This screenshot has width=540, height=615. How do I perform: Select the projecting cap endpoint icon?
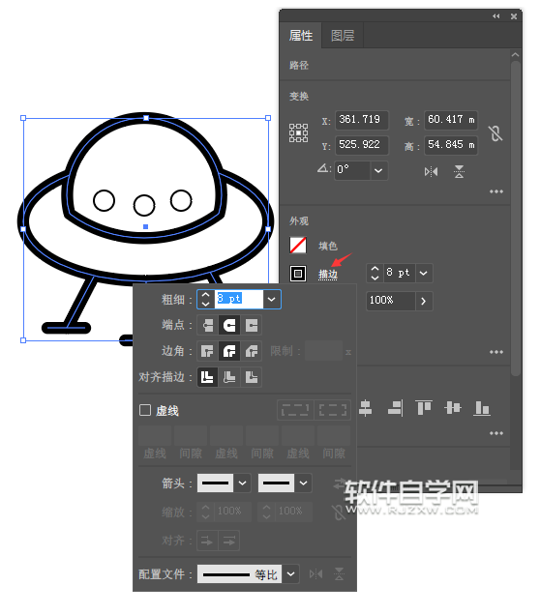click(252, 325)
